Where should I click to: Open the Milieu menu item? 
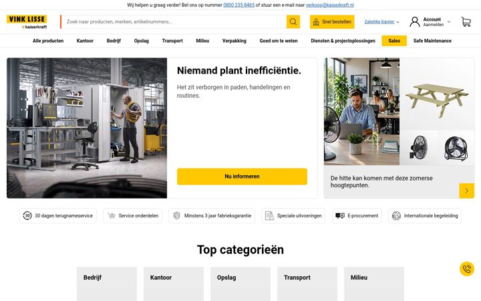[x=202, y=41]
